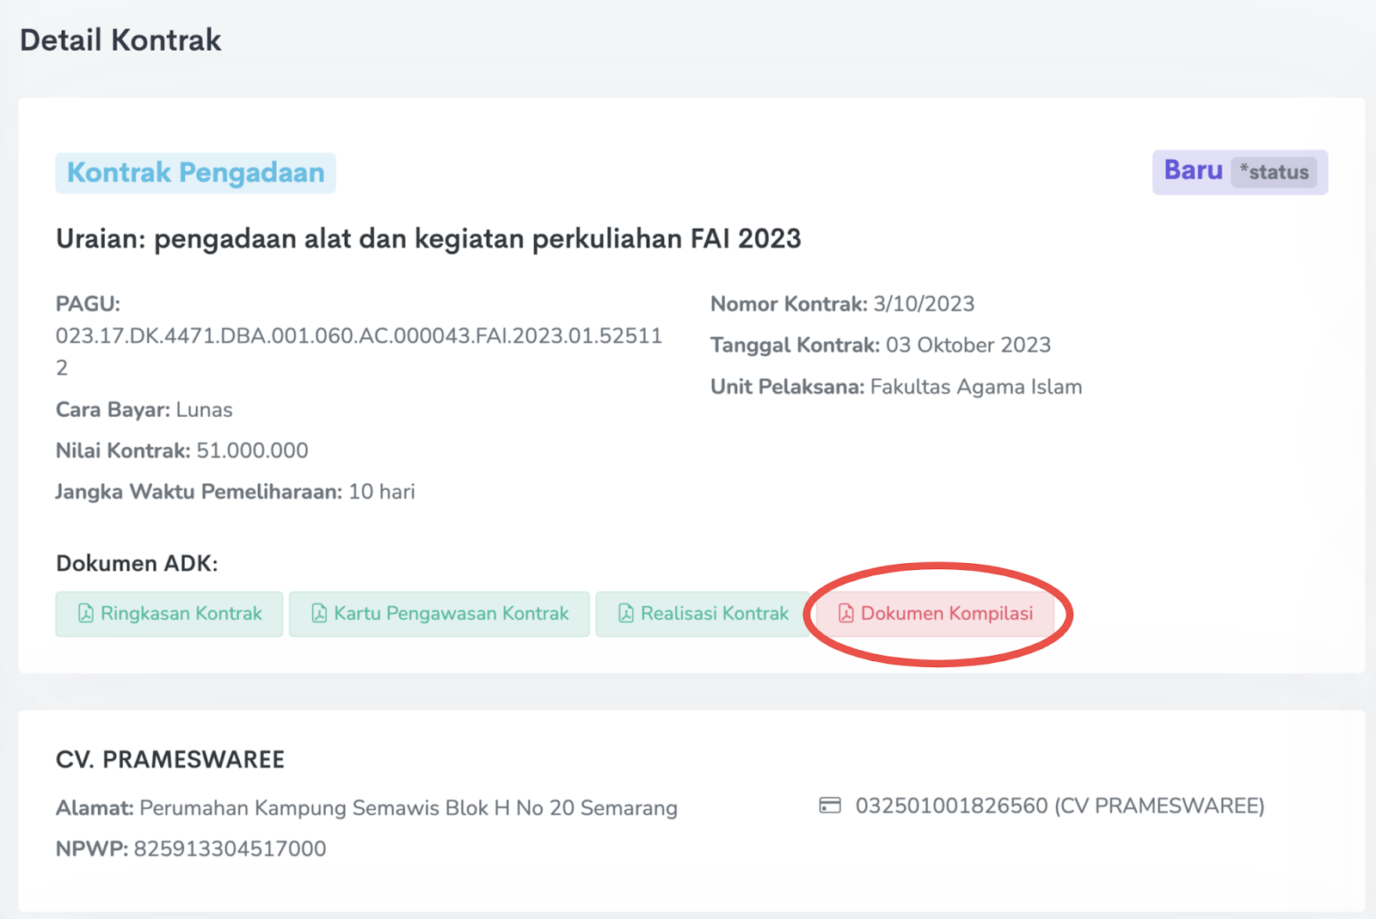Screen dimensions: 1376x919
Task: Click the Unit Pelaksana Fakultas Agama Islam text
Action: [896, 387]
